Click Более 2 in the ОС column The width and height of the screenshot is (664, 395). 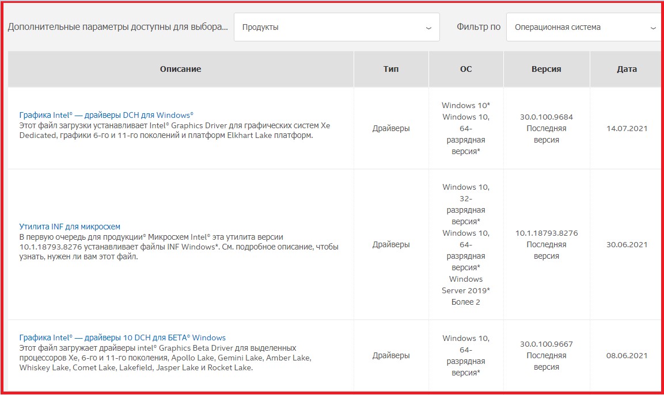466,302
